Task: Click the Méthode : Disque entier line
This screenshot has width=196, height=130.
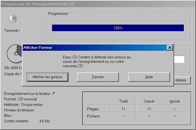Action: click(x=24, y=105)
